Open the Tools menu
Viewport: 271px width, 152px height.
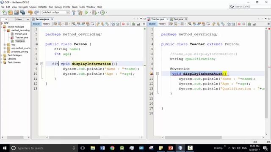coord(82,7)
